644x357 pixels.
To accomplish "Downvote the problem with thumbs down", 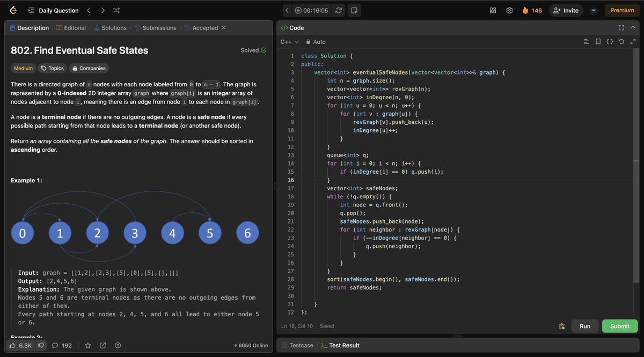I will (41, 345).
